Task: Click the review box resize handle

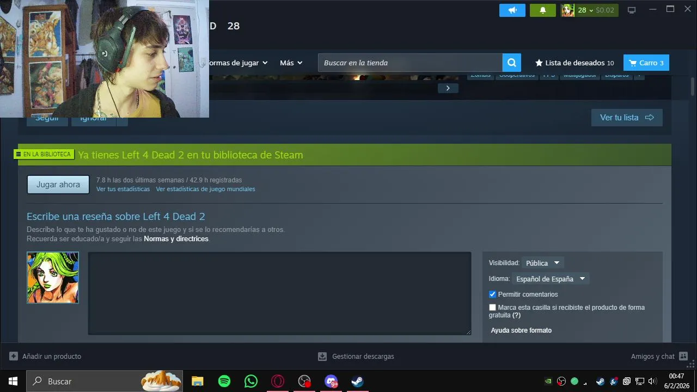Action: click(x=467, y=331)
